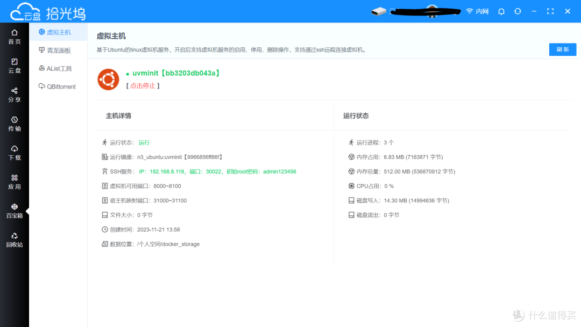581x327 pixels.
Task: Open the 应用 apps section
Action: pos(15,182)
